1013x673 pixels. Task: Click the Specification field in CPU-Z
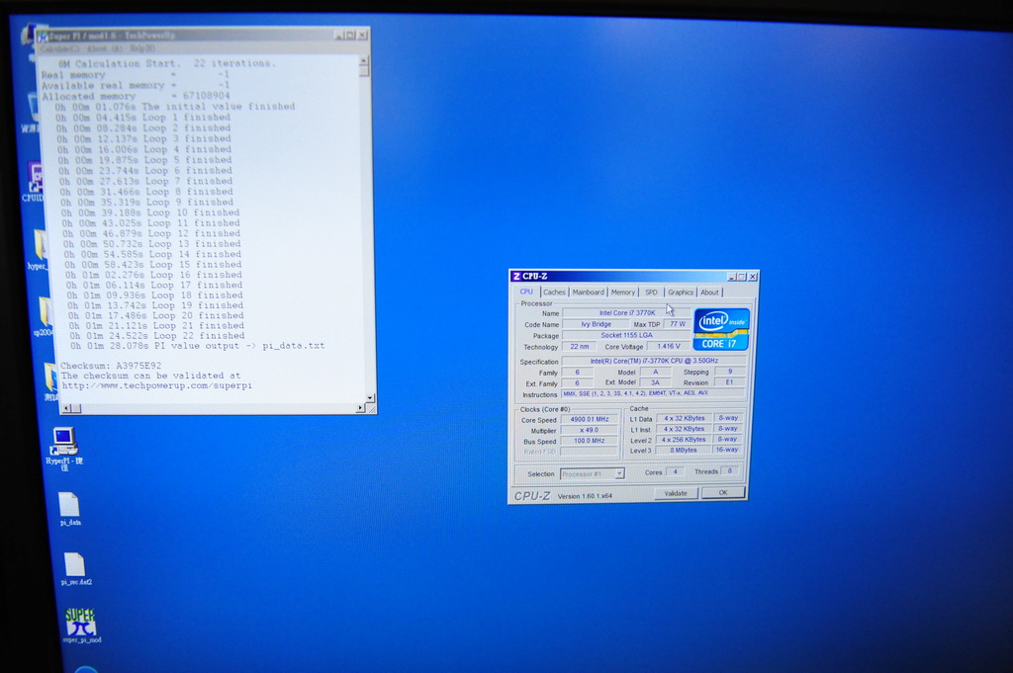[x=654, y=361]
